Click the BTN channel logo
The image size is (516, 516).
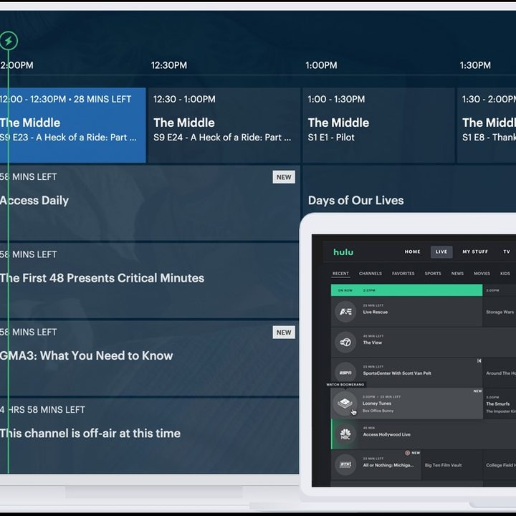[345, 464]
